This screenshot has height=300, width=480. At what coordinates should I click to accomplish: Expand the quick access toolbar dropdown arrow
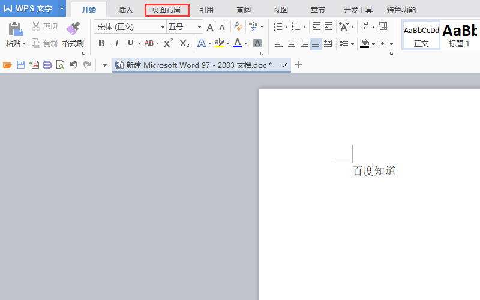tap(104, 65)
